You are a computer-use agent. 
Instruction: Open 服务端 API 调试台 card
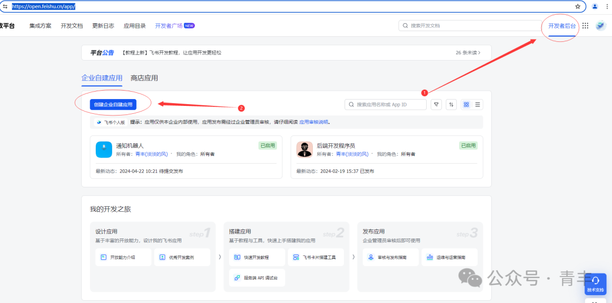click(x=257, y=278)
